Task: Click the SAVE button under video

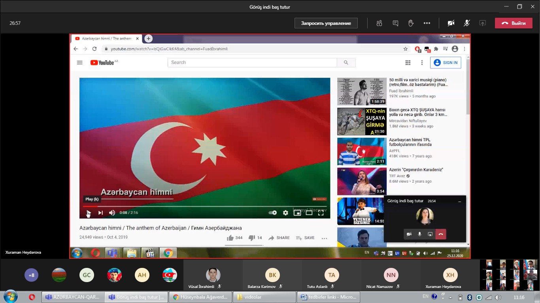Action: [305, 238]
